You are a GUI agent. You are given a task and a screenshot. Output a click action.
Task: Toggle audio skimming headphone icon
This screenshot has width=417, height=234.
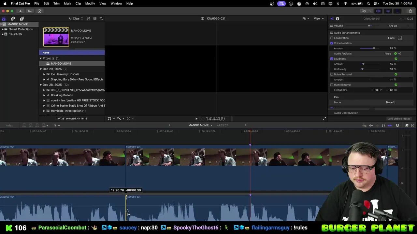[383, 125]
